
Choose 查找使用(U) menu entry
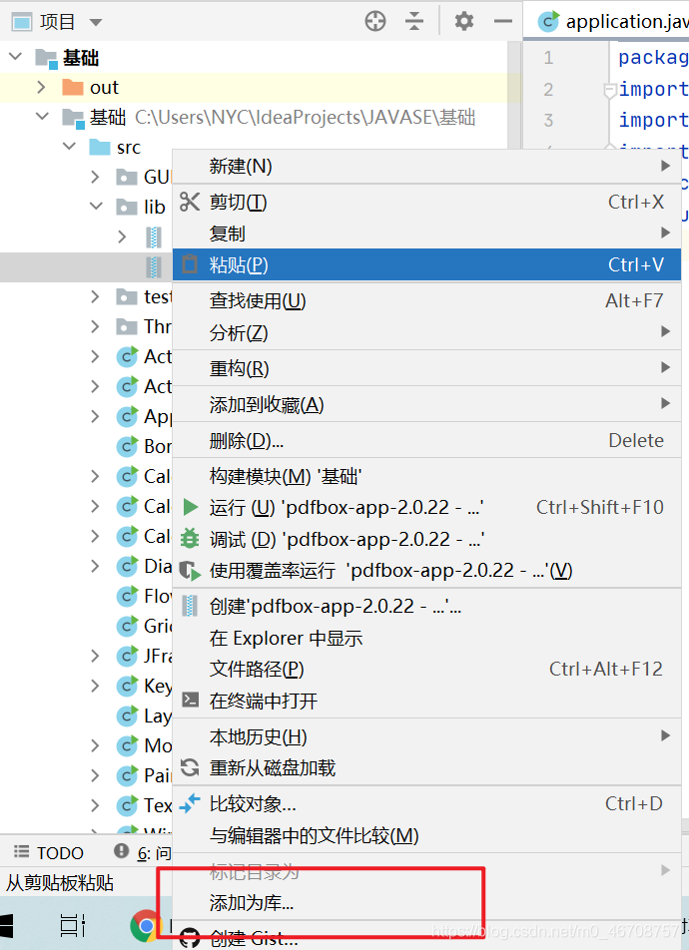[426, 300]
